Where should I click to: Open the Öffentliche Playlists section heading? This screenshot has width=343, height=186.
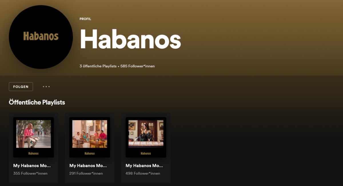[37, 102]
